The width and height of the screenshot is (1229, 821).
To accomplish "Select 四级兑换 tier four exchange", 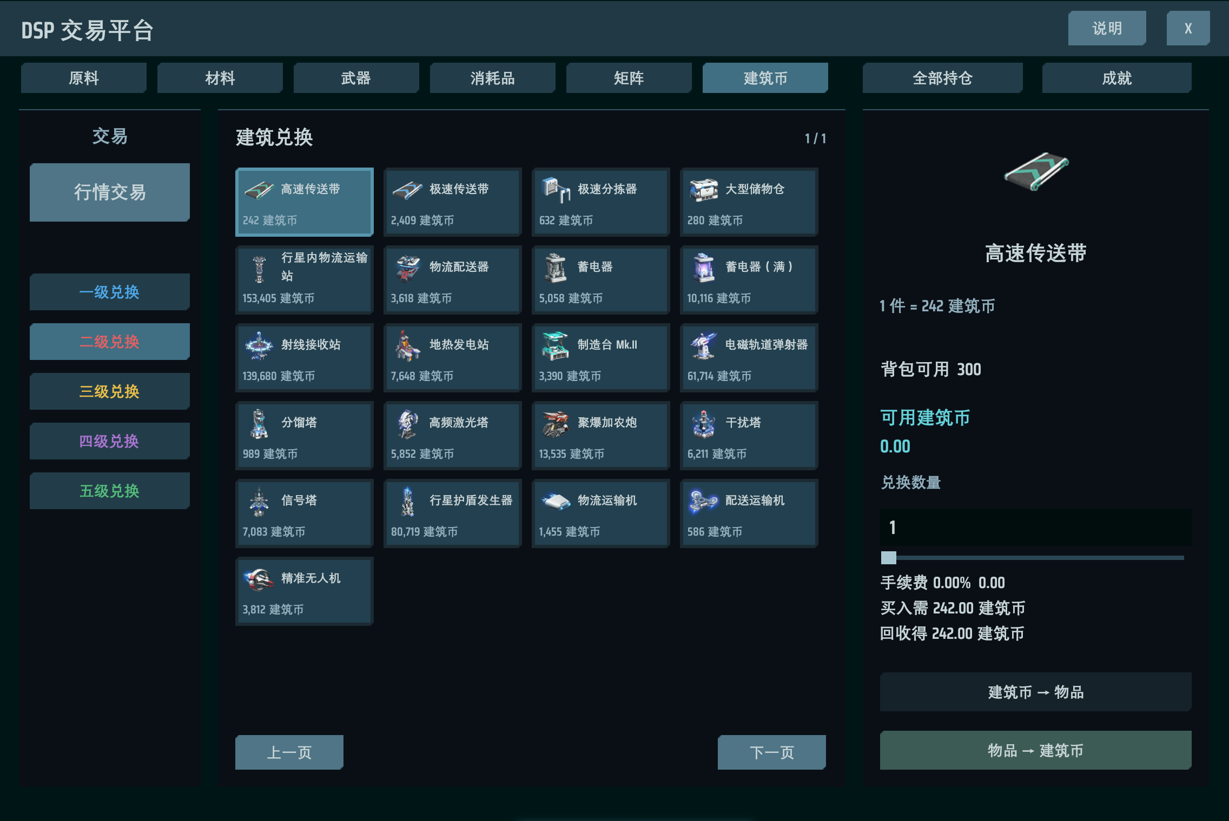I will click(x=110, y=441).
